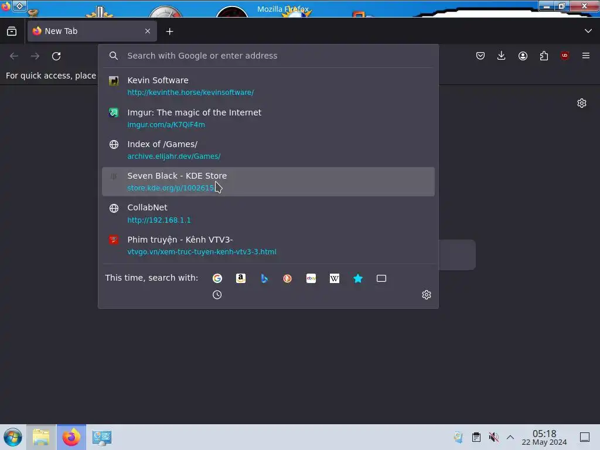Open the Start menu orb
The width and height of the screenshot is (600, 450).
[x=13, y=437]
